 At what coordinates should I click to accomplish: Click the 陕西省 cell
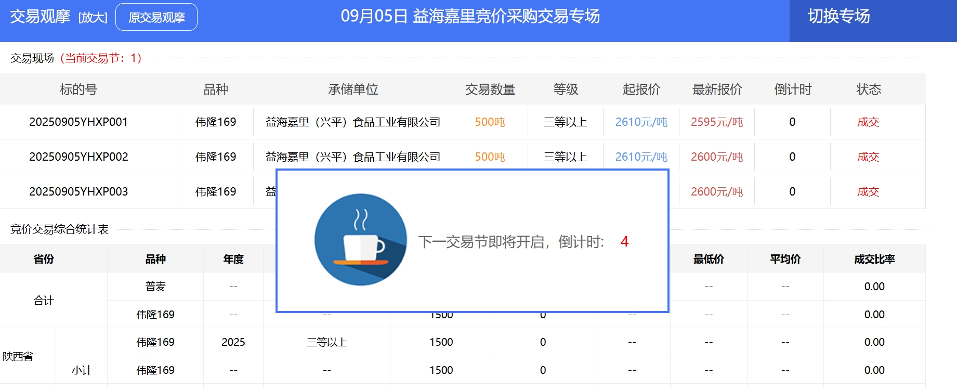coord(18,356)
